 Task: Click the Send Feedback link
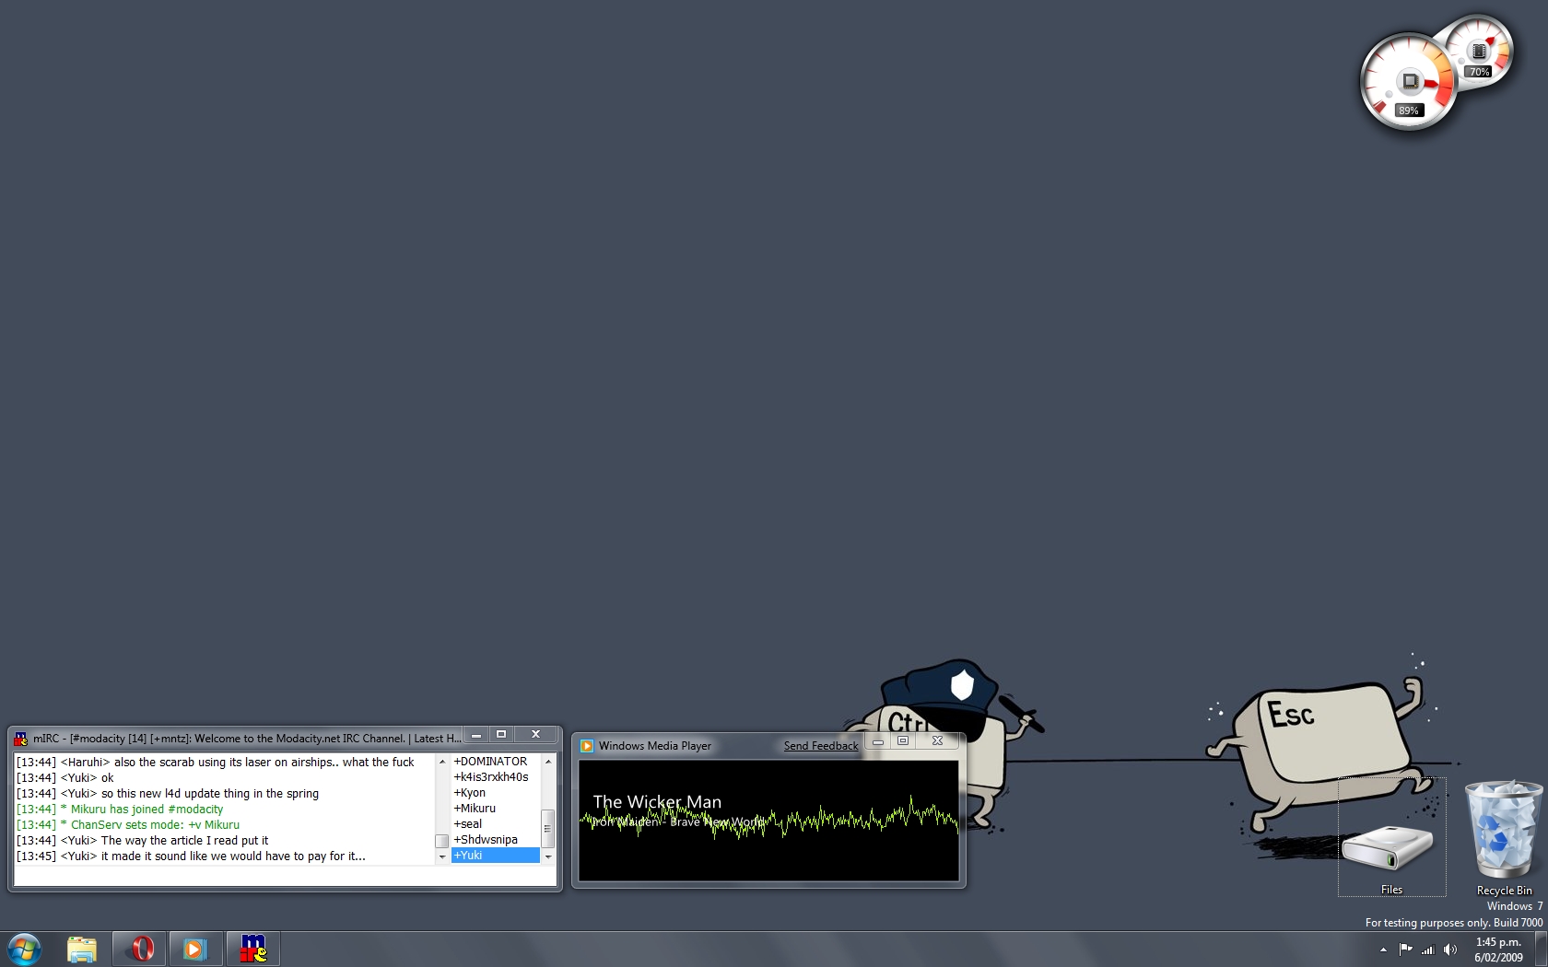point(820,746)
